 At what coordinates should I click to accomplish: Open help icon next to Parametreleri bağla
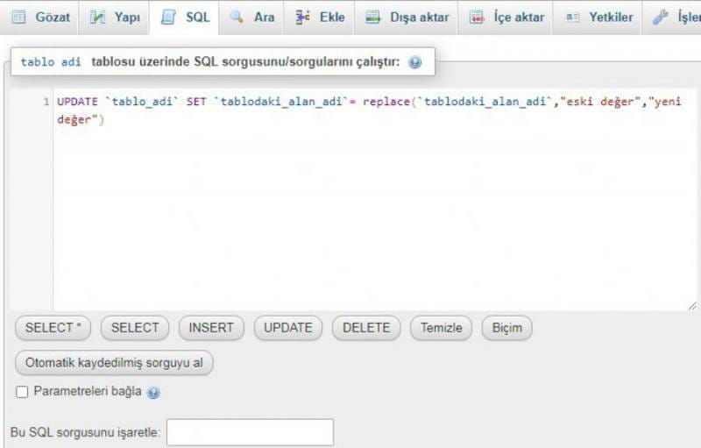pyautogui.click(x=153, y=393)
